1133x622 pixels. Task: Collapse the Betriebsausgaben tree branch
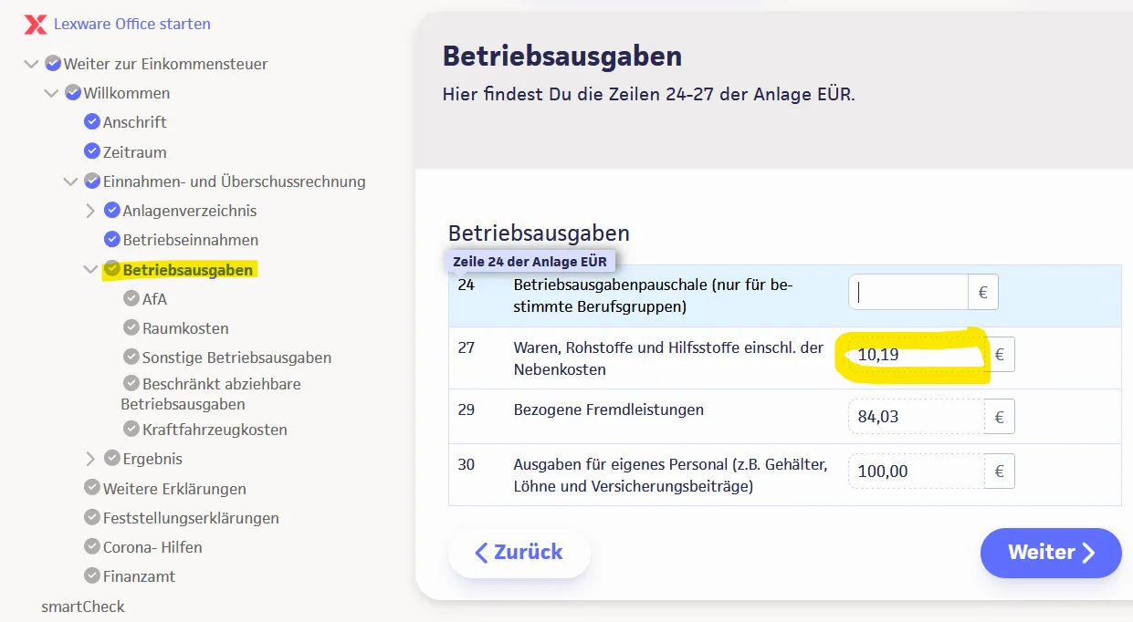[x=89, y=269]
